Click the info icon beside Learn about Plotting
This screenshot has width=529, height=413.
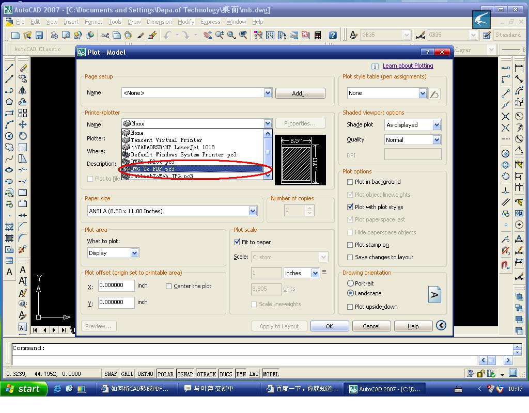(375, 66)
